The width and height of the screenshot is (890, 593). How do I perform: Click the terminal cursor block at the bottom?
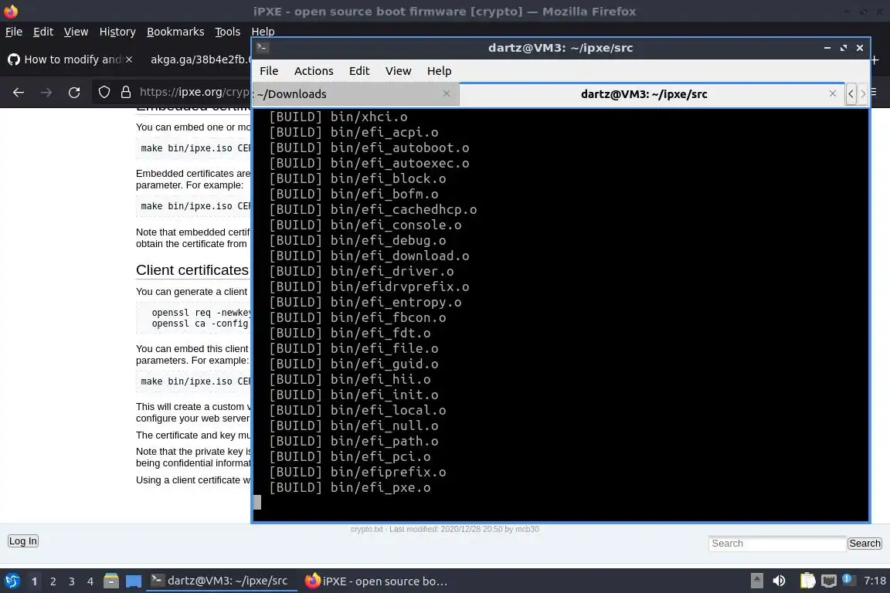(x=257, y=502)
